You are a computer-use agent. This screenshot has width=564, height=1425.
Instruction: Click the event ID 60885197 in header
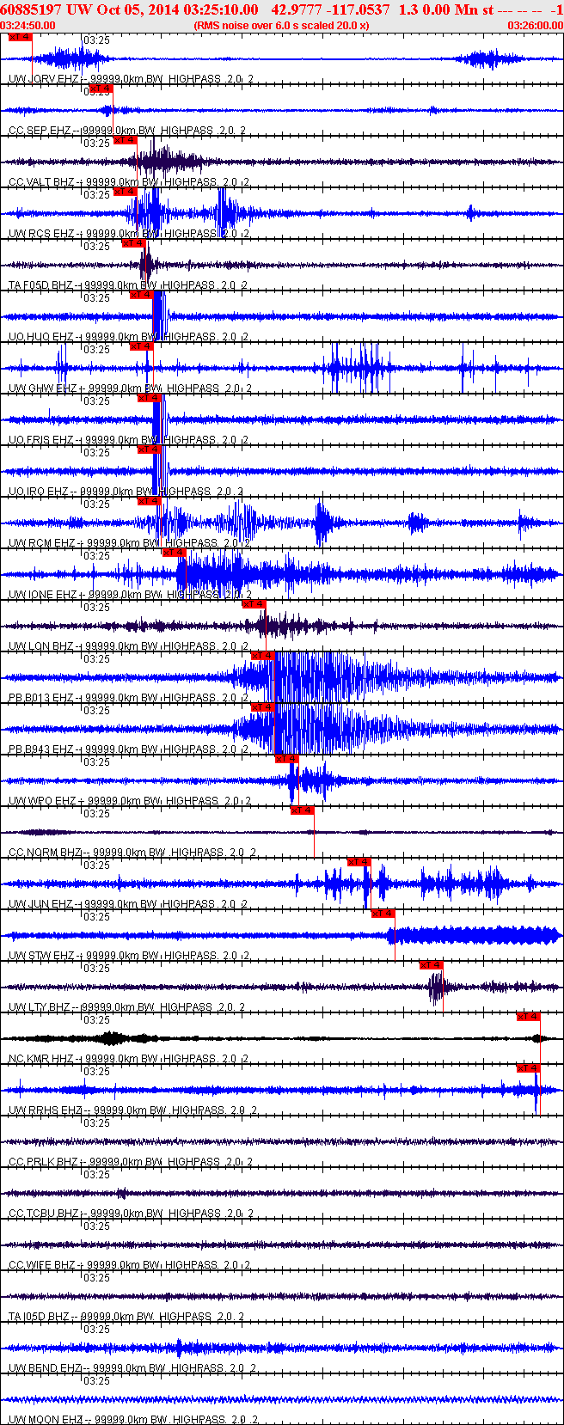point(32,9)
